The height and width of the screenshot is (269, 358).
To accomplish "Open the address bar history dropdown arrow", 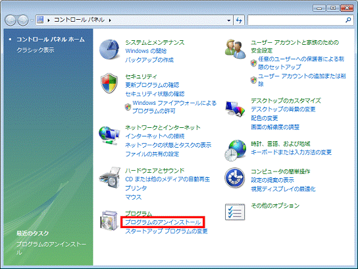I will [x=229, y=20].
